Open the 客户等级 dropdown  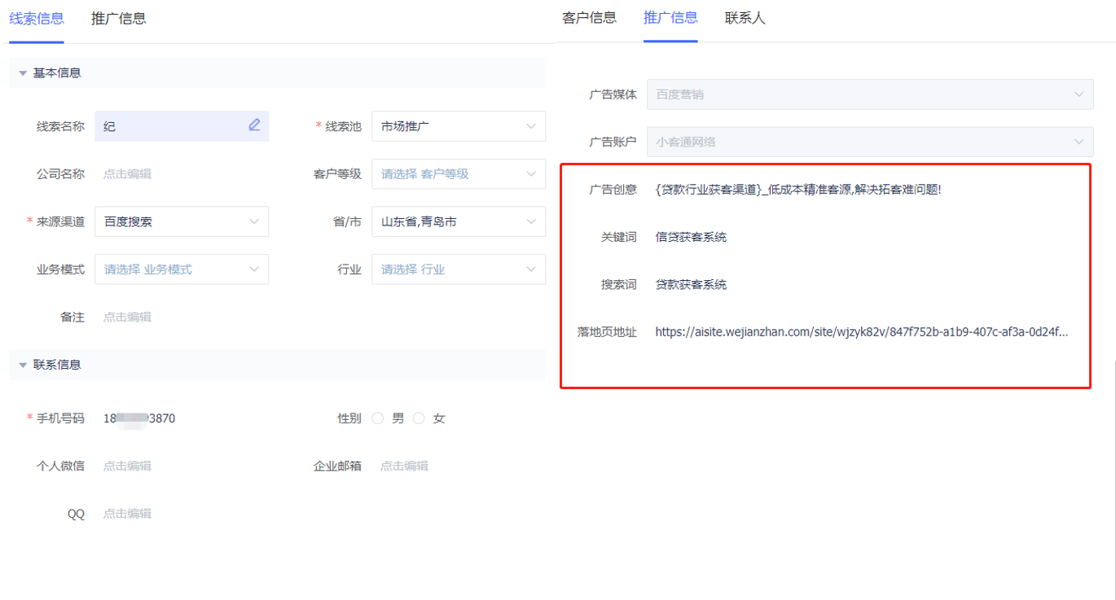[459, 173]
